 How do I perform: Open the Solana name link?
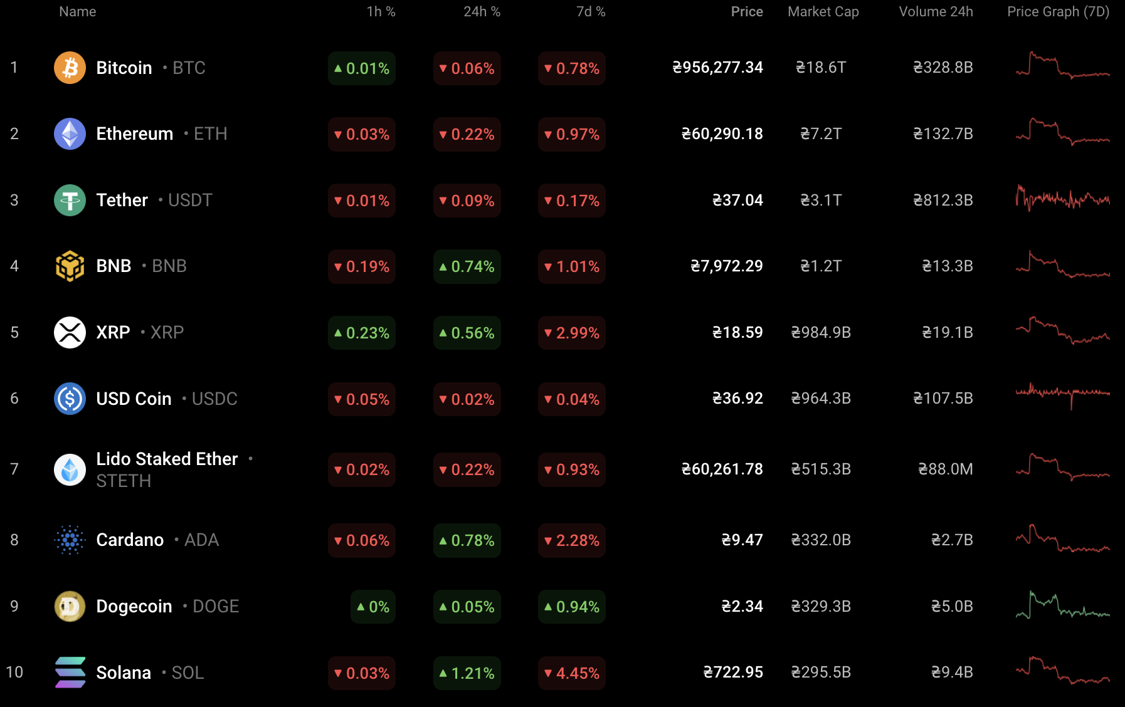[x=124, y=673]
